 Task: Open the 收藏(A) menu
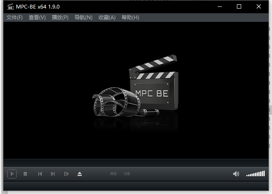coord(107,18)
